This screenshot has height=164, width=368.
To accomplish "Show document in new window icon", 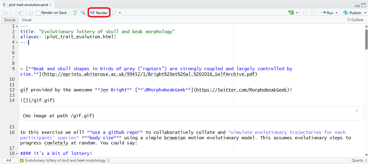I will pyautogui.click(x=21, y=13).
